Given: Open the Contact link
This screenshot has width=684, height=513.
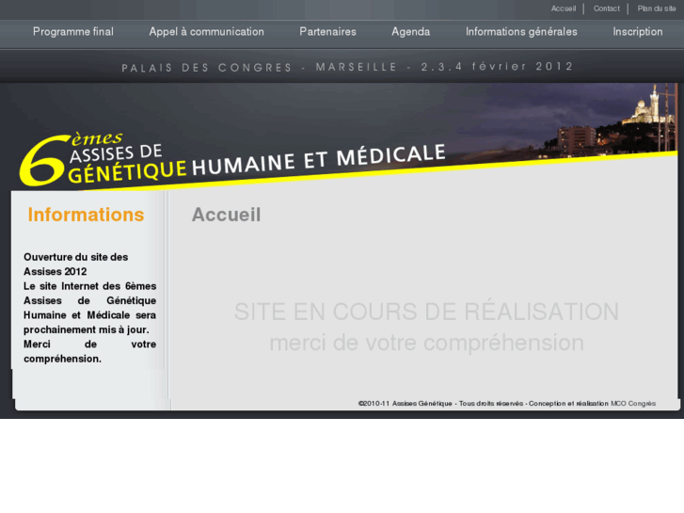Looking at the screenshot, I should click(606, 8).
